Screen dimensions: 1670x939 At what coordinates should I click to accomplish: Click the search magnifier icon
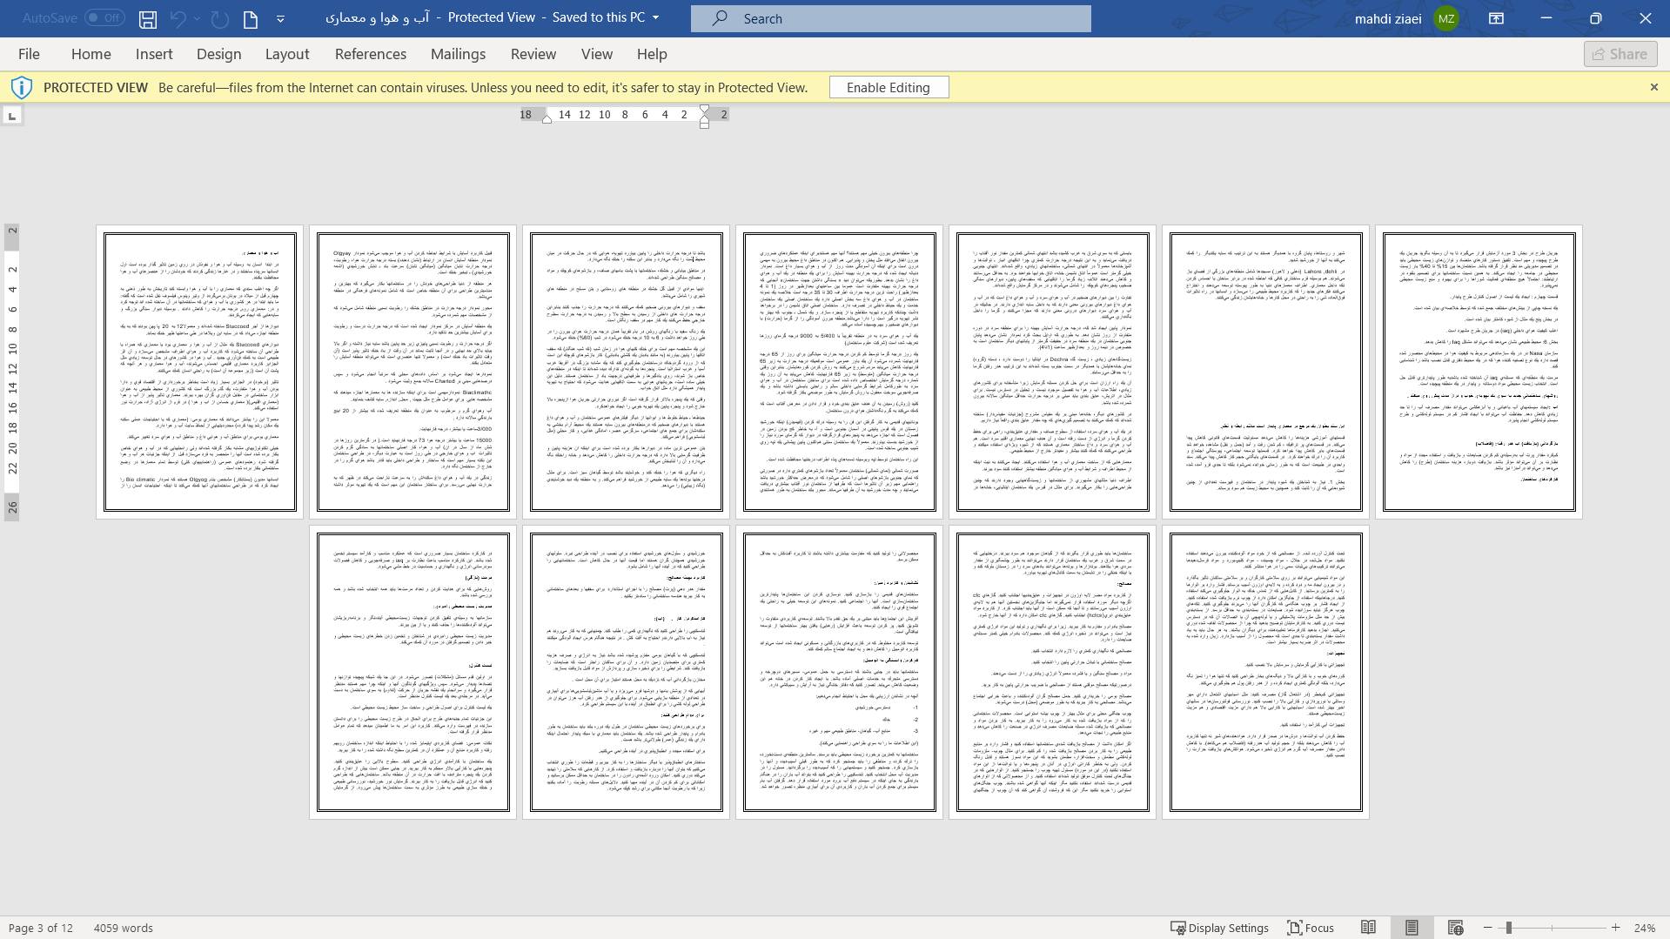point(720,18)
